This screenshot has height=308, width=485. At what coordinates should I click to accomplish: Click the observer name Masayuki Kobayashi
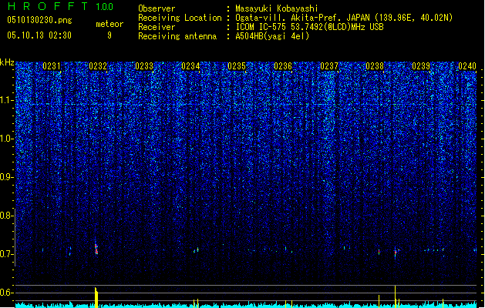coord(277,8)
